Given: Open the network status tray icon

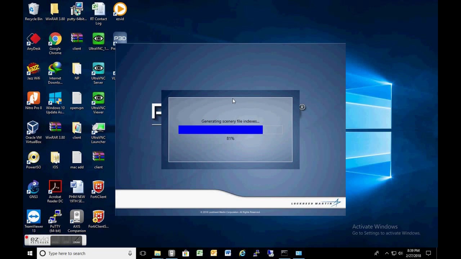Looking at the screenshot, I should (394, 253).
